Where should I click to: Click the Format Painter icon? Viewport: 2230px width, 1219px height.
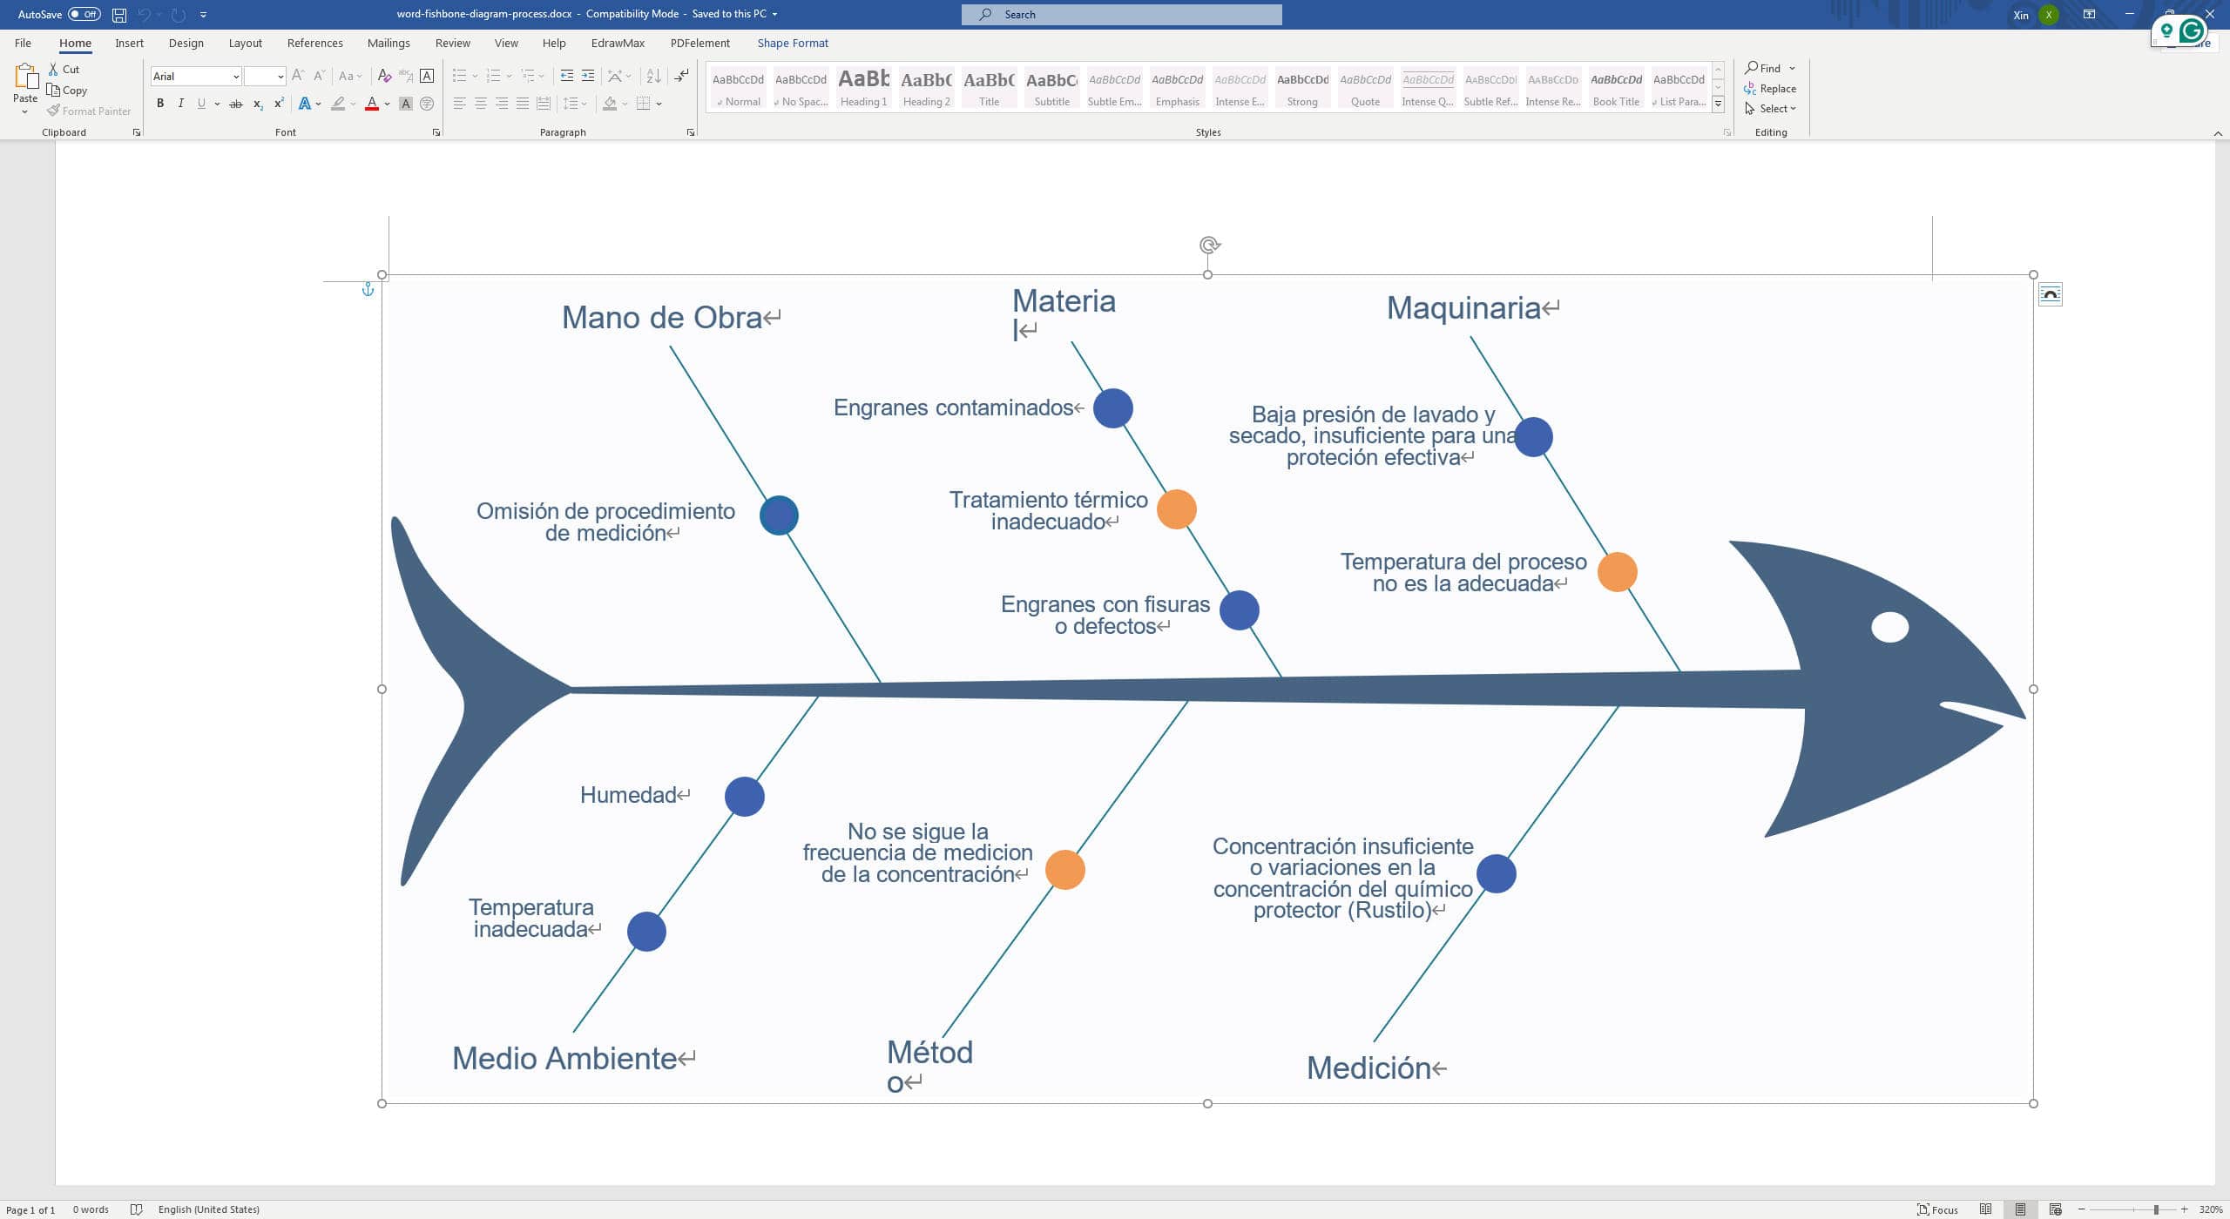click(54, 111)
